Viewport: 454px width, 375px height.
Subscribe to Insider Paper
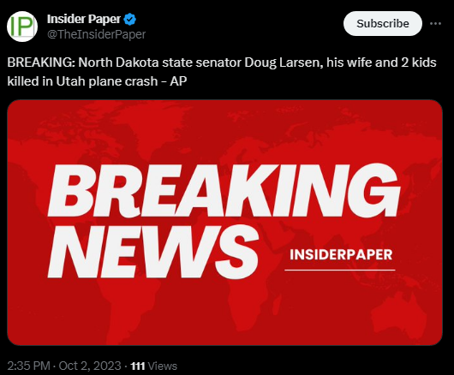pyautogui.click(x=383, y=23)
